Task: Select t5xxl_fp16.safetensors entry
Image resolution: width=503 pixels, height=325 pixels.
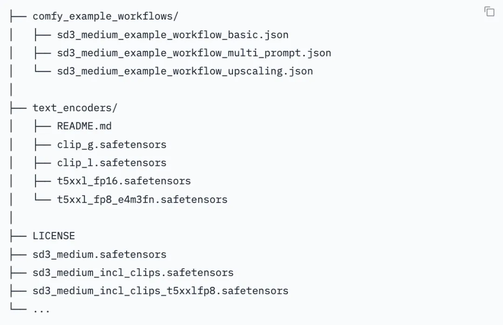Action: 124,181
